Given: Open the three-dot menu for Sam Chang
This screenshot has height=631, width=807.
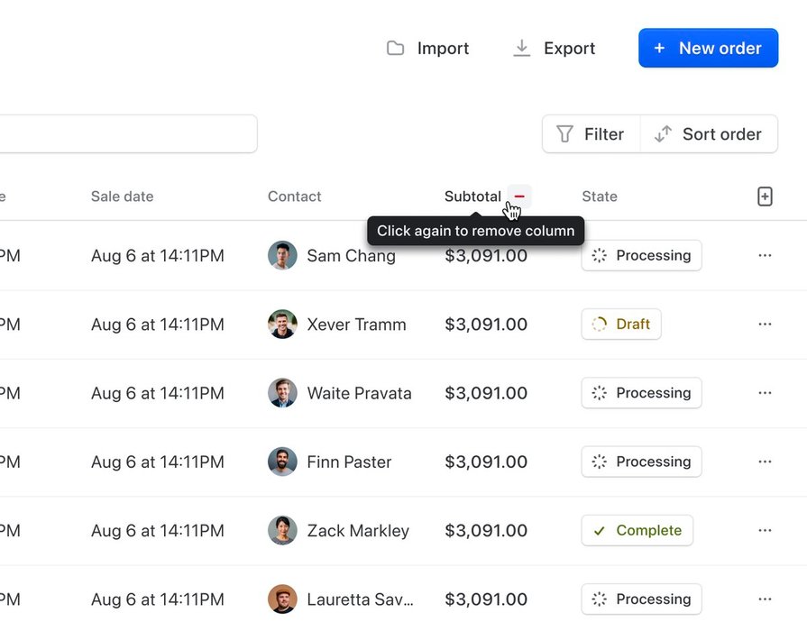Looking at the screenshot, I should pos(765,256).
